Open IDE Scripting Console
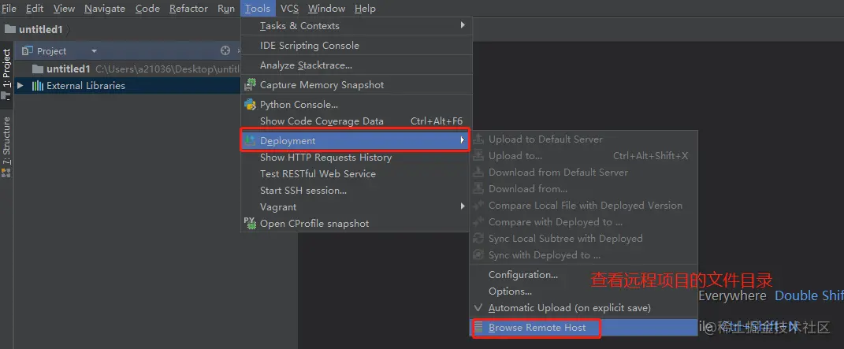Viewport: 844px width, 349px height. [x=356, y=45]
